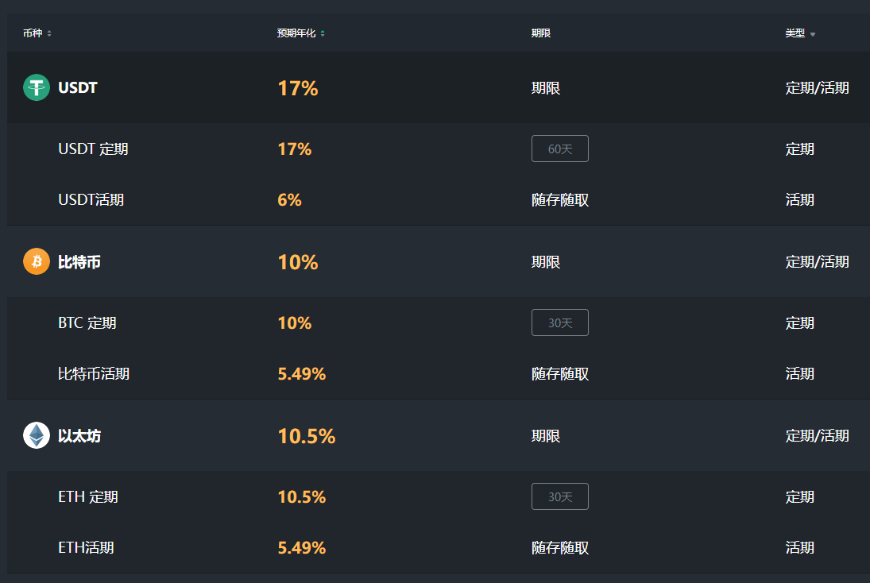This screenshot has height=583, width=870.
Task: Open the ETH活期 product row
Action: point(86,547)
